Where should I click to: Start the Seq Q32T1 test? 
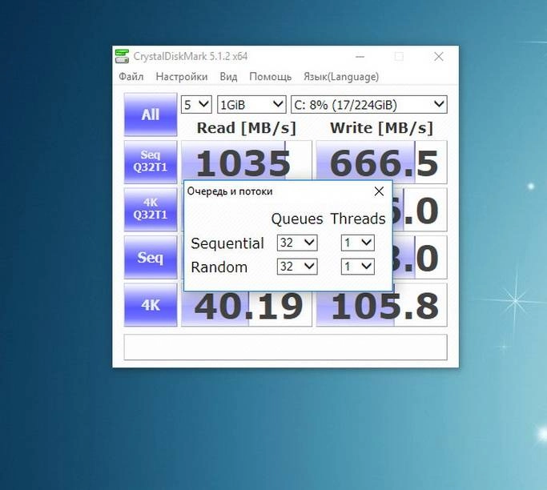pos(151,162)
